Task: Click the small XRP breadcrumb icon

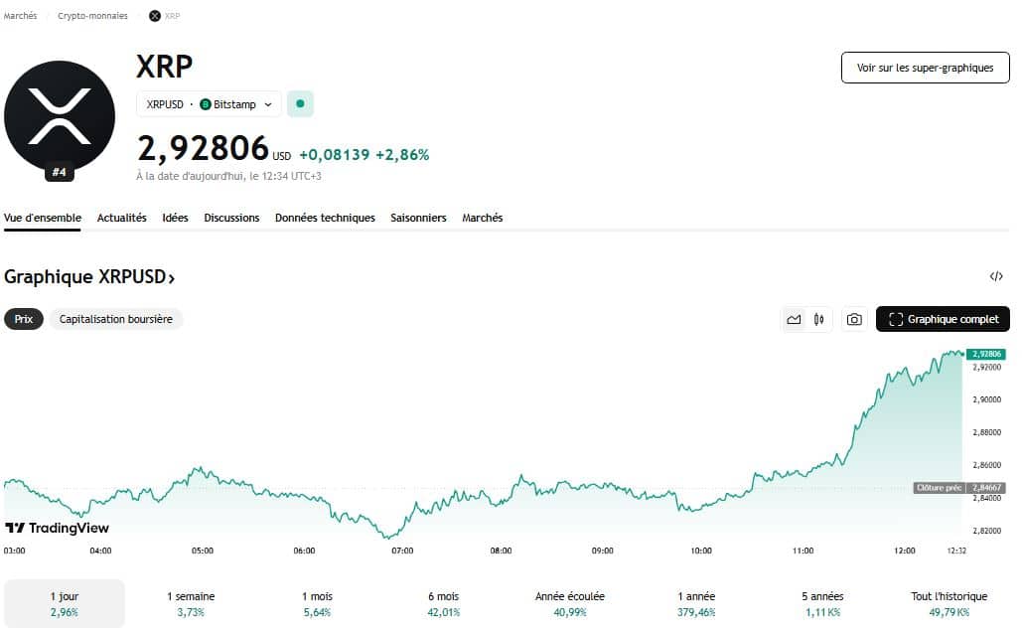Action: [x=154, y=16]
